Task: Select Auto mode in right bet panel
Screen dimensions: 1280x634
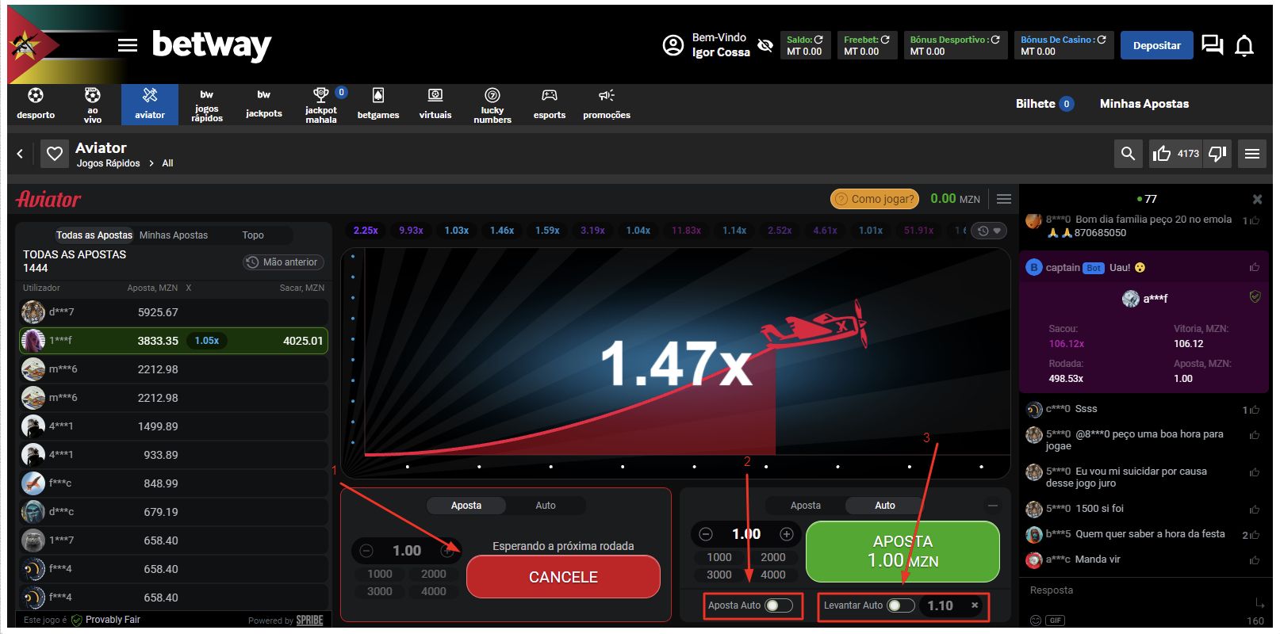Action: click(x=885, y=506)
